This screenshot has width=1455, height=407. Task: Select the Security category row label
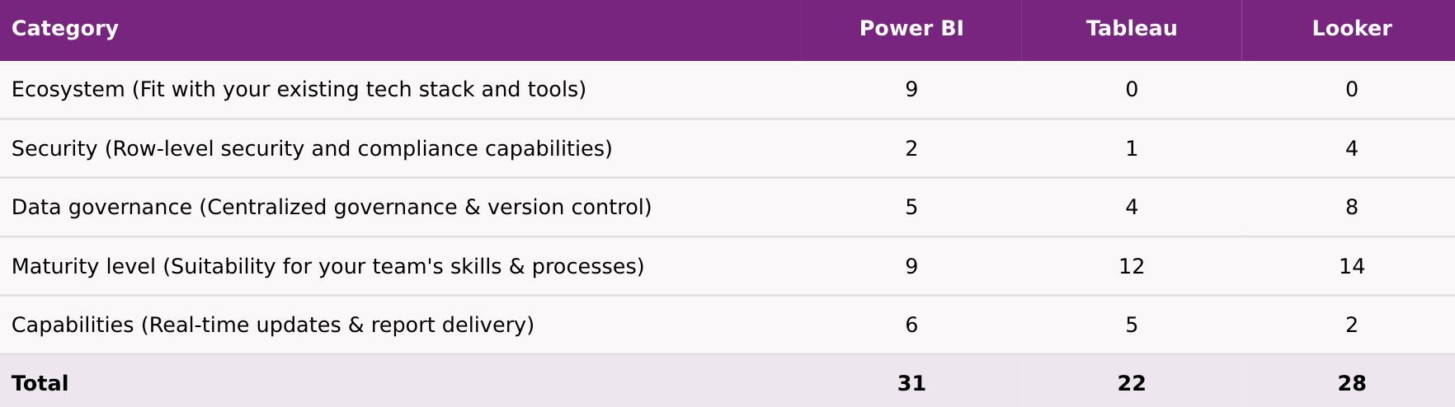[x=312, y=149]
